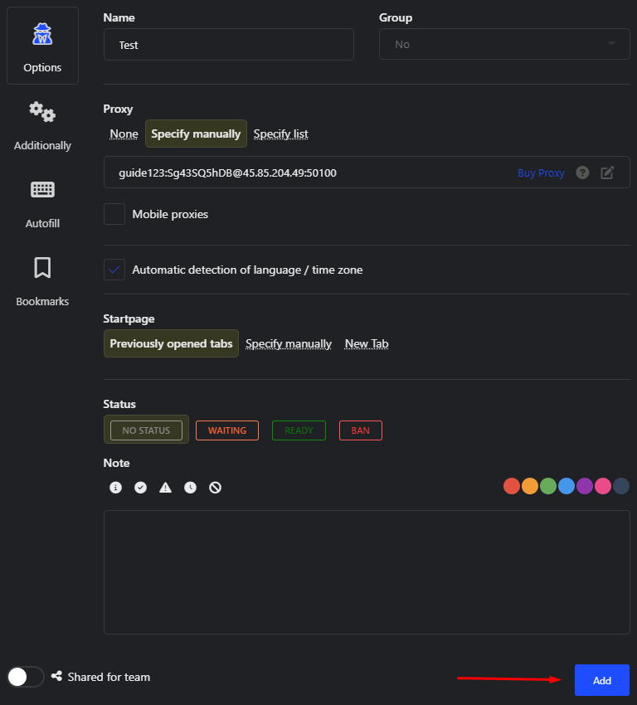The image size is (637, 705).
Task: Toggle the Shared for team switch
Action: pos(26,677)
